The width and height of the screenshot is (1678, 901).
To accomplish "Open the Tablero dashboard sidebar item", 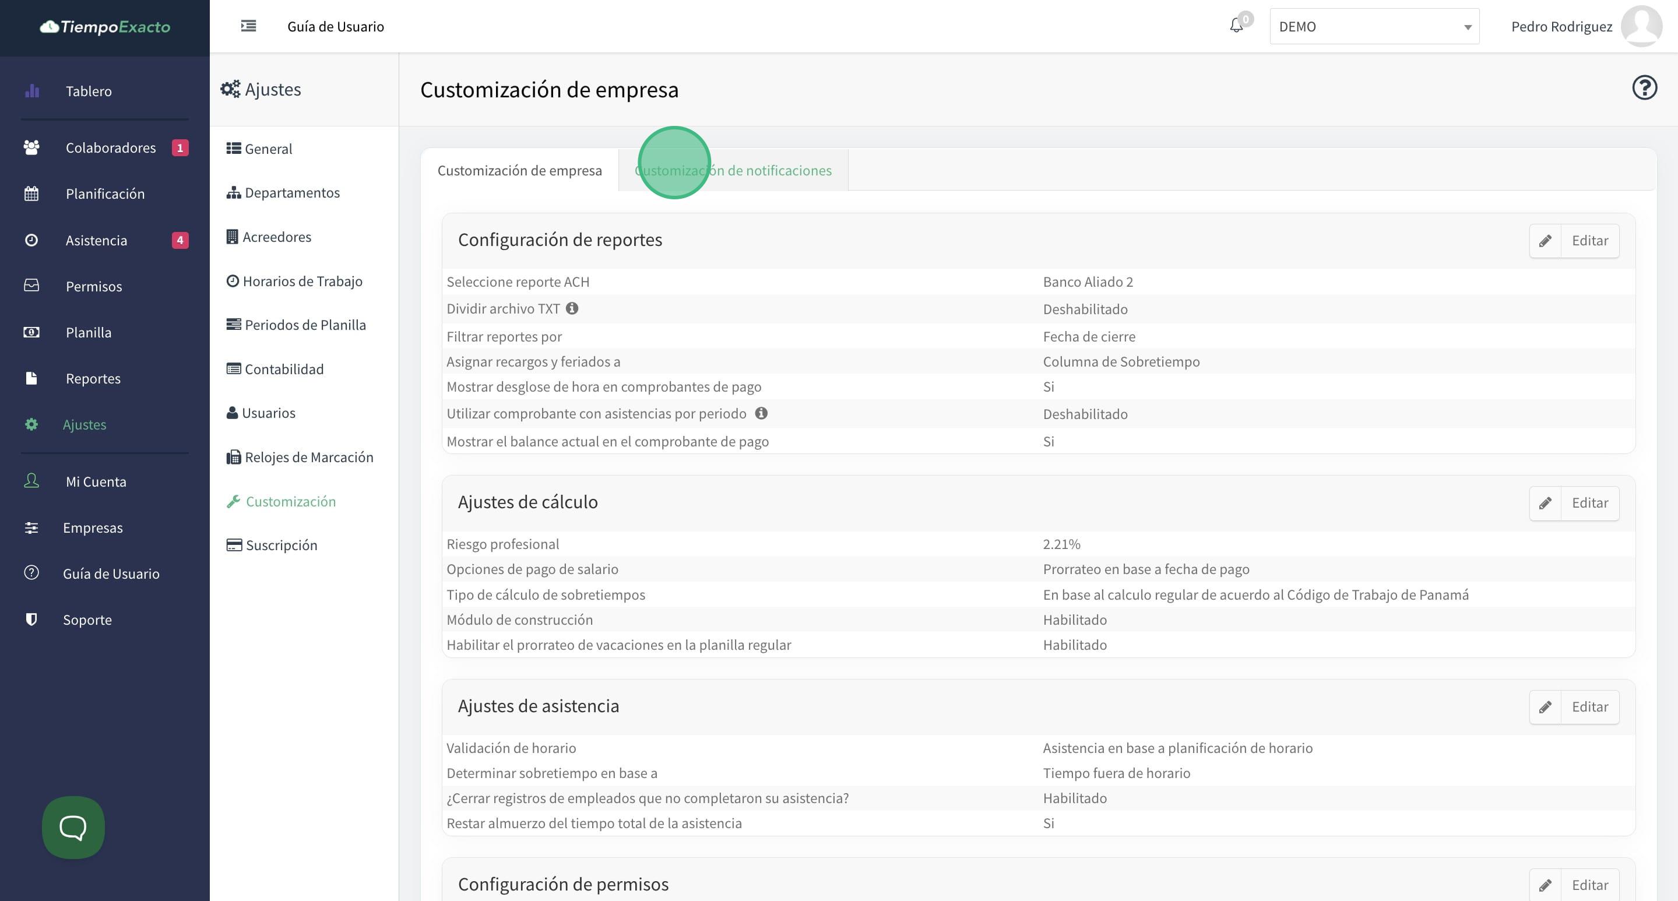I will pos(89,91).
